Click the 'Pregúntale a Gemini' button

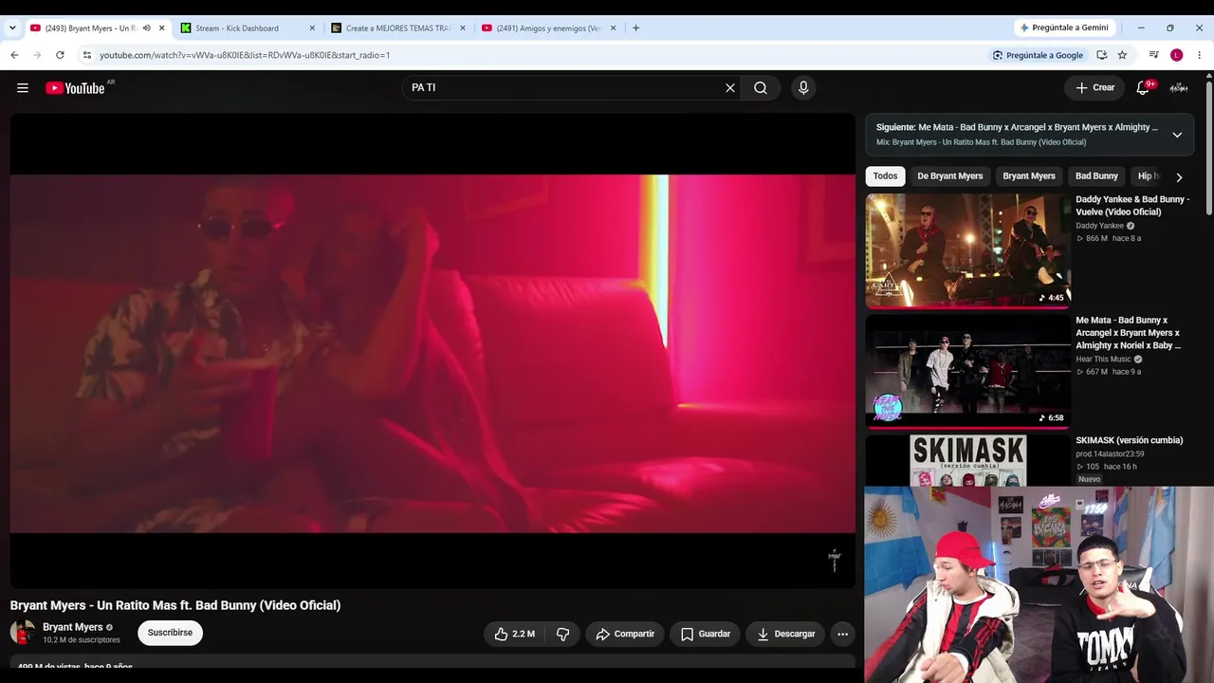(1063, 28)
